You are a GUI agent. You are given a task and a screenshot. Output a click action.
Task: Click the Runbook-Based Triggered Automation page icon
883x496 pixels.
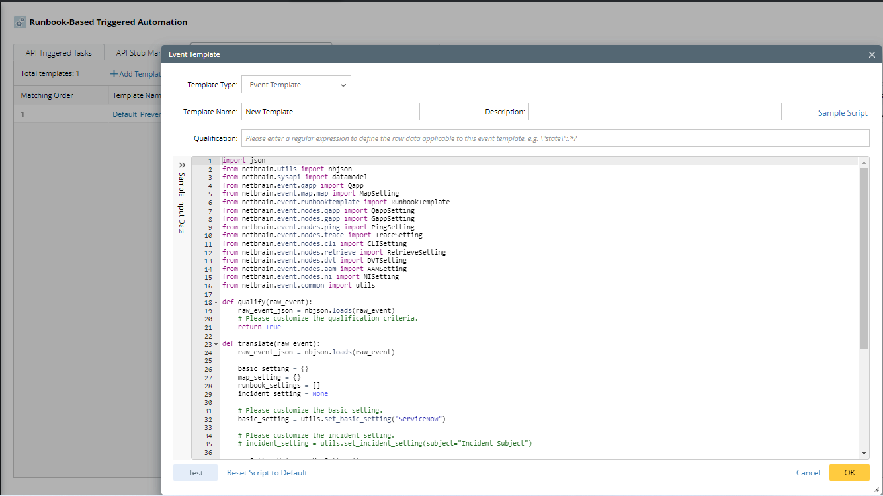coord(21,22)
